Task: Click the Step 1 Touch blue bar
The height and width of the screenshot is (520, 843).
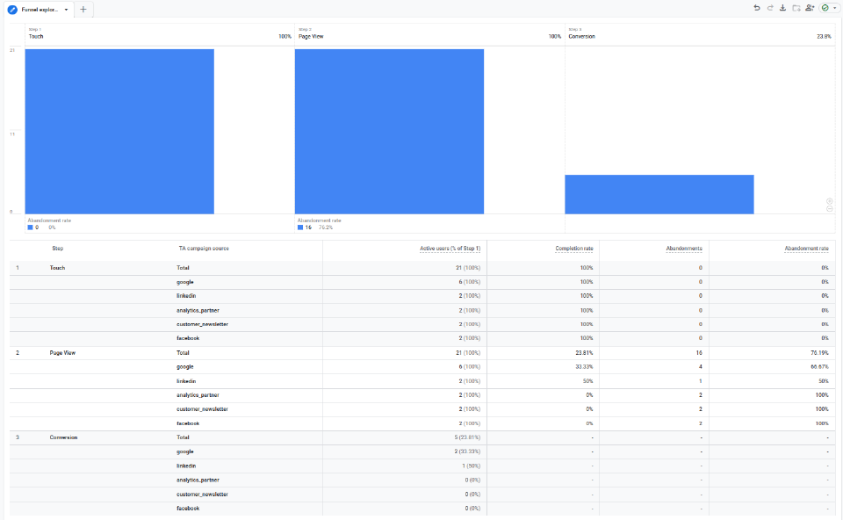Action: click(x=119, y=132)
